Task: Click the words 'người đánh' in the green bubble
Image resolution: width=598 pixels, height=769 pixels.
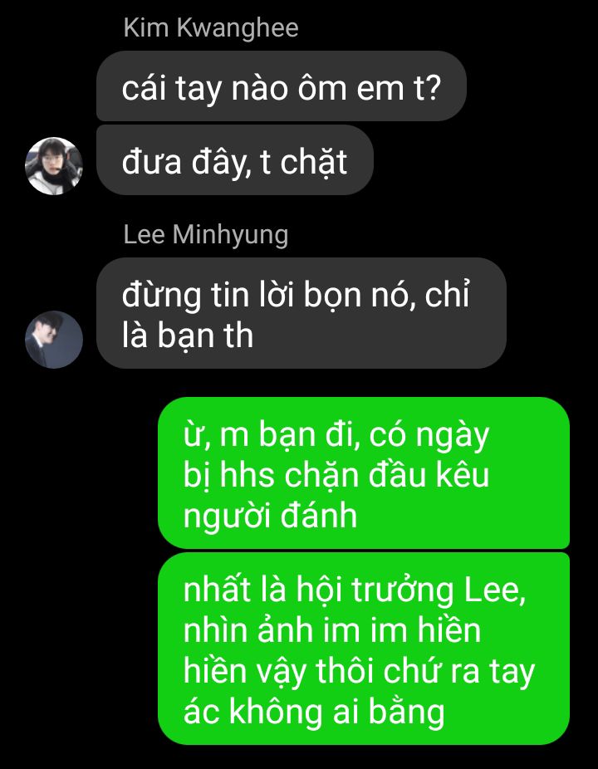Action: 270,517
